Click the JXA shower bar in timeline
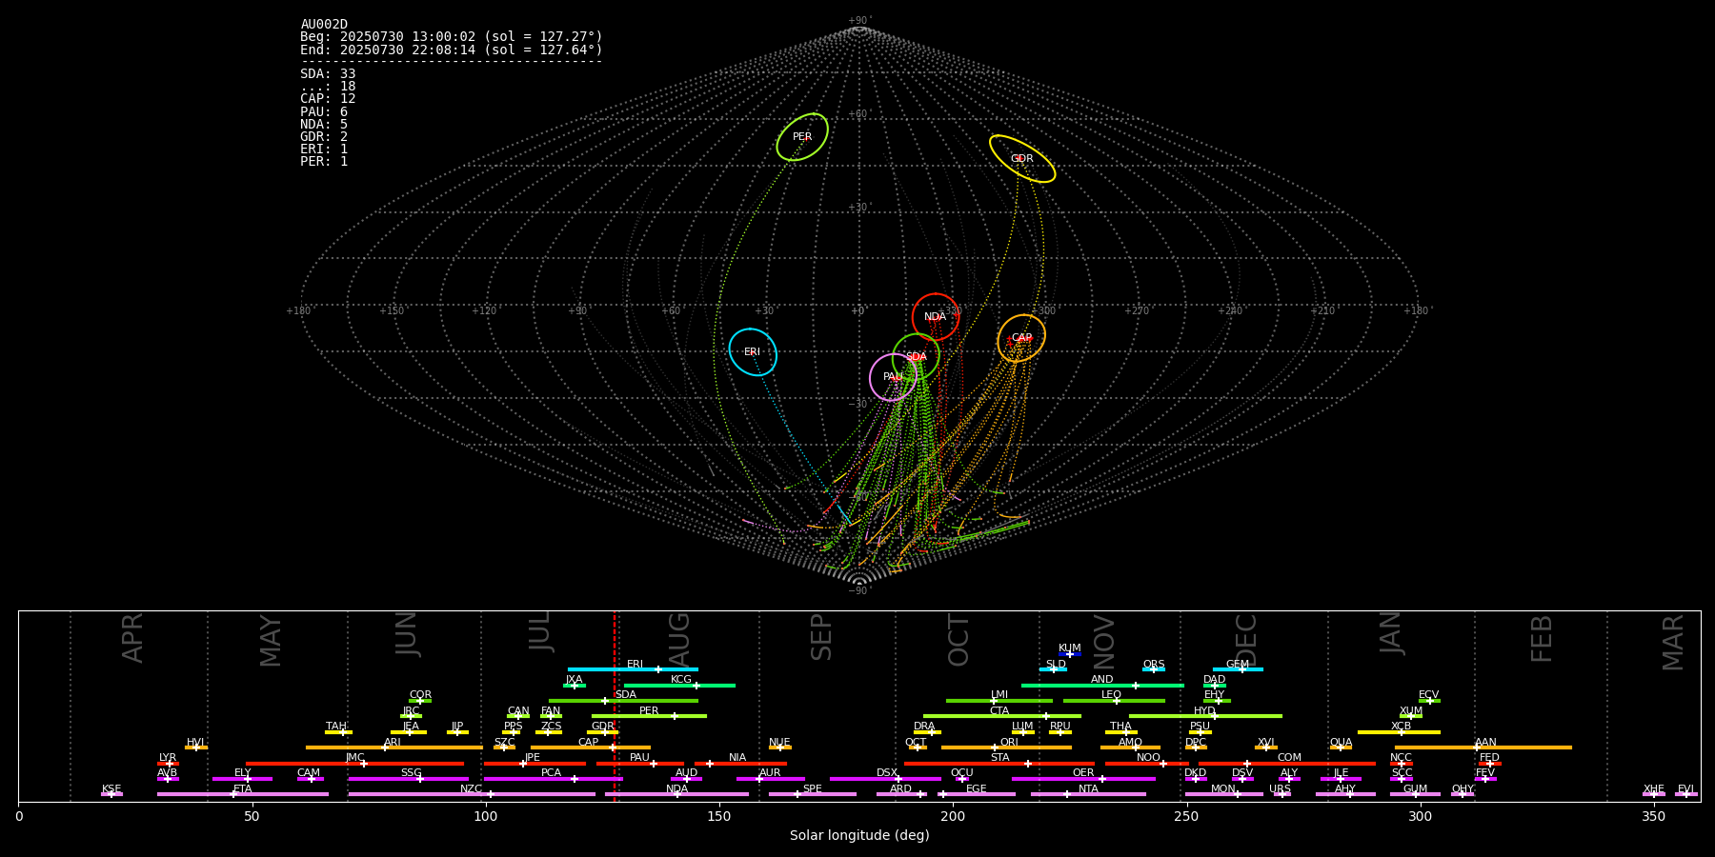 [575, 686]
